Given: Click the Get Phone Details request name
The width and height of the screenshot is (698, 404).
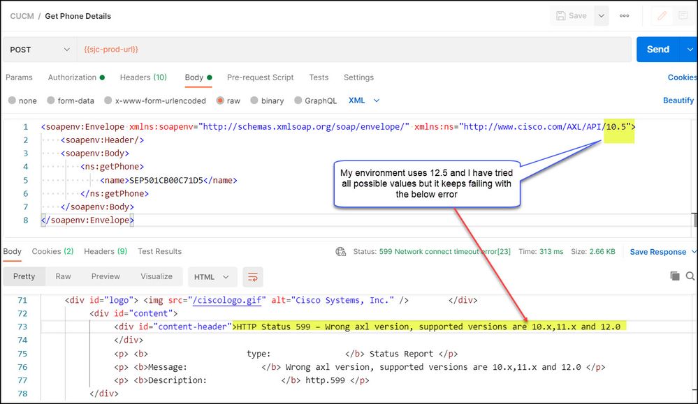Looking at the screenshot, I should pos(78,16).
